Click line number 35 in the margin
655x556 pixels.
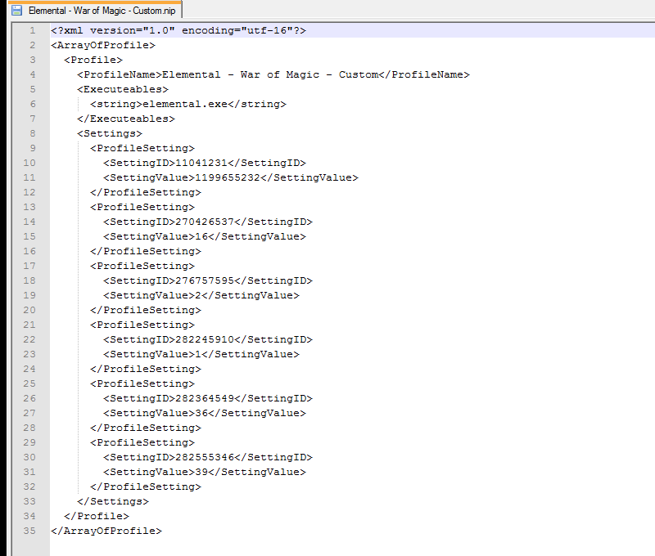(x=29, y=531)
